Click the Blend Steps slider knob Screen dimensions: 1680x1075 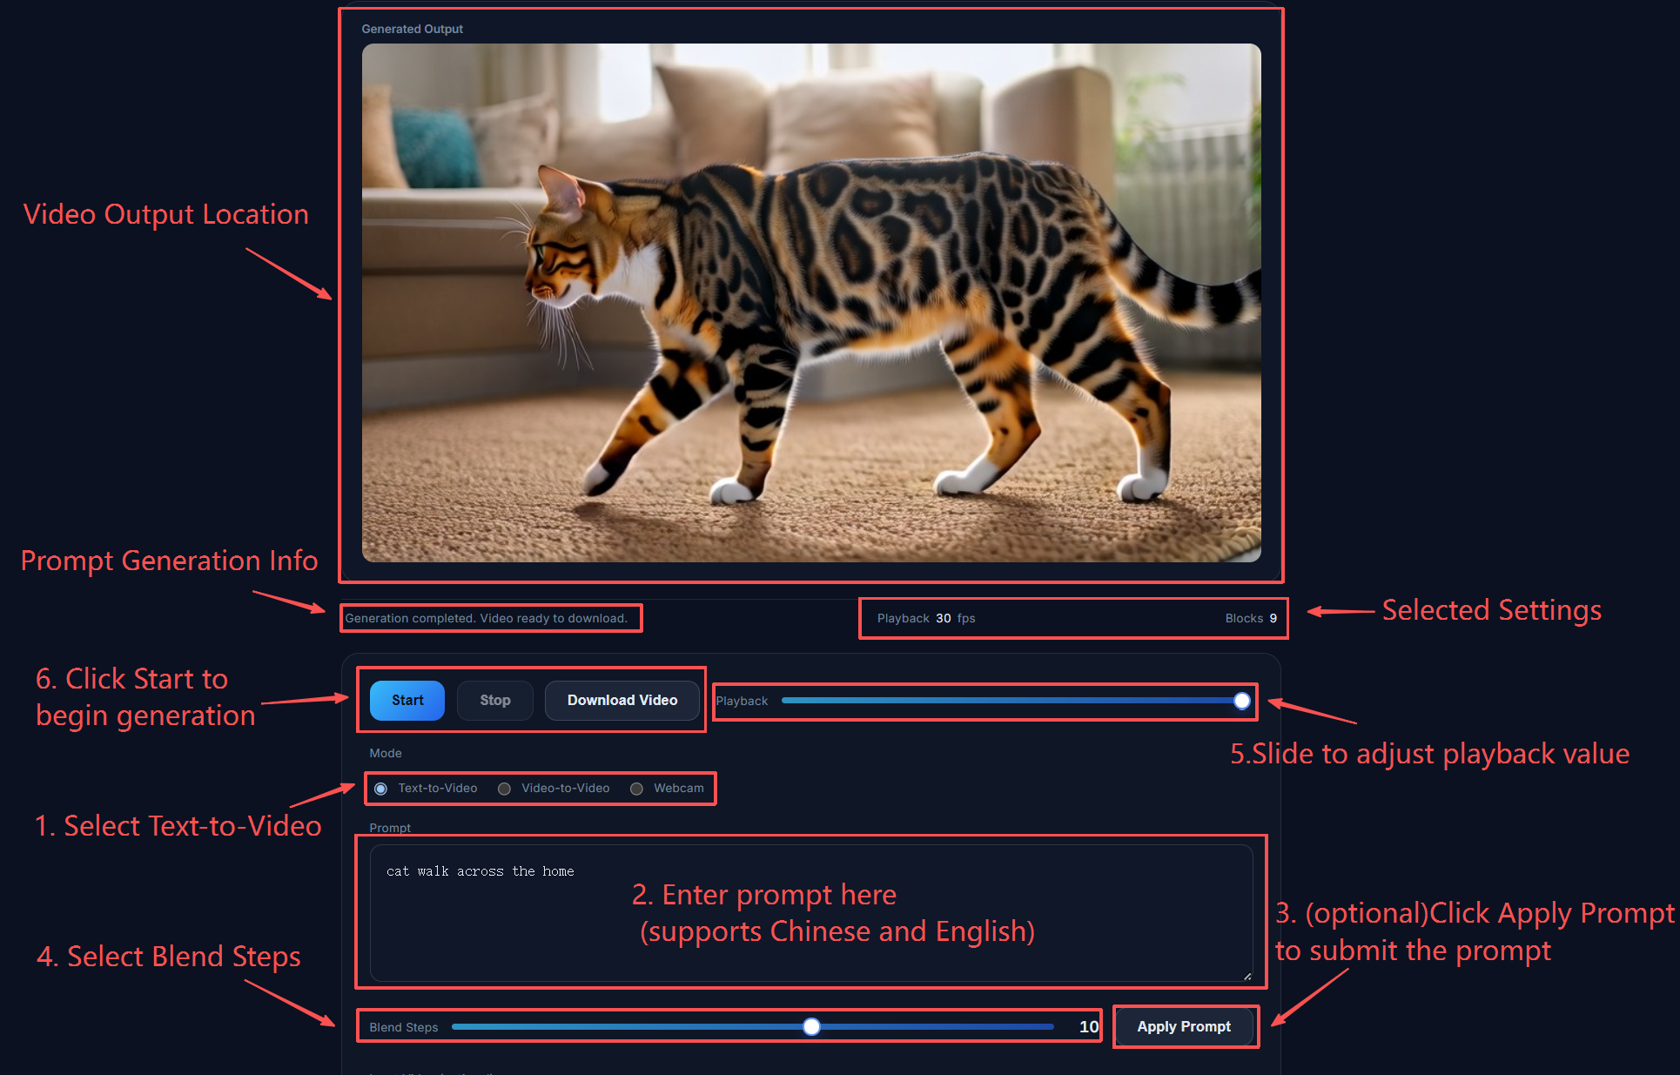[x=811, y=1027]
